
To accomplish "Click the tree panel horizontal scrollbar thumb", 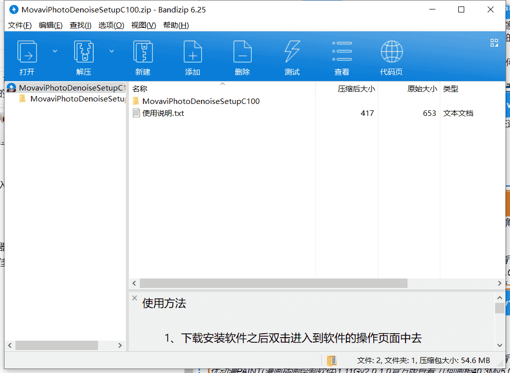I will (57, 345).
